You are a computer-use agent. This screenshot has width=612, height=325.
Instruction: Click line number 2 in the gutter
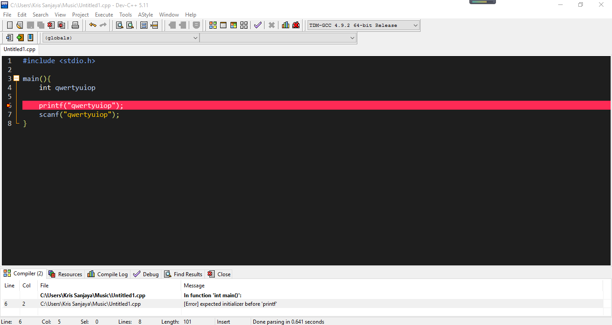point(9,70)
